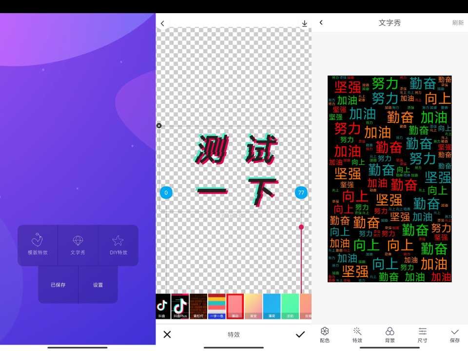
Task: Open the DIY特效 custom effects tool
Action: point(117,245)
